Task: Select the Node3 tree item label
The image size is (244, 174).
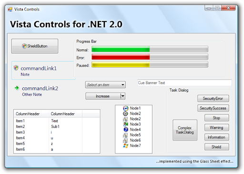Action: 135,124
